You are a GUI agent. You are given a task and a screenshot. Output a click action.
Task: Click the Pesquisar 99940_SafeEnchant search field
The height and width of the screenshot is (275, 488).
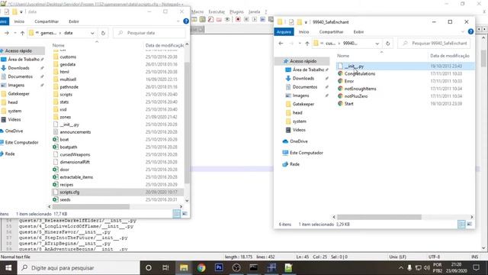coord(434,44)
